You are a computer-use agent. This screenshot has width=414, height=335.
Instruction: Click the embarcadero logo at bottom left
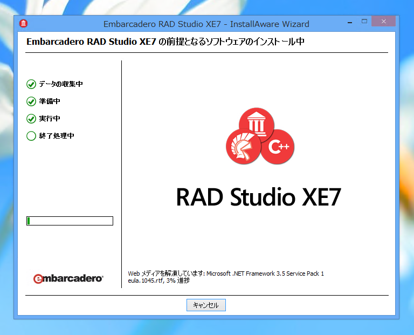(68, 278)
